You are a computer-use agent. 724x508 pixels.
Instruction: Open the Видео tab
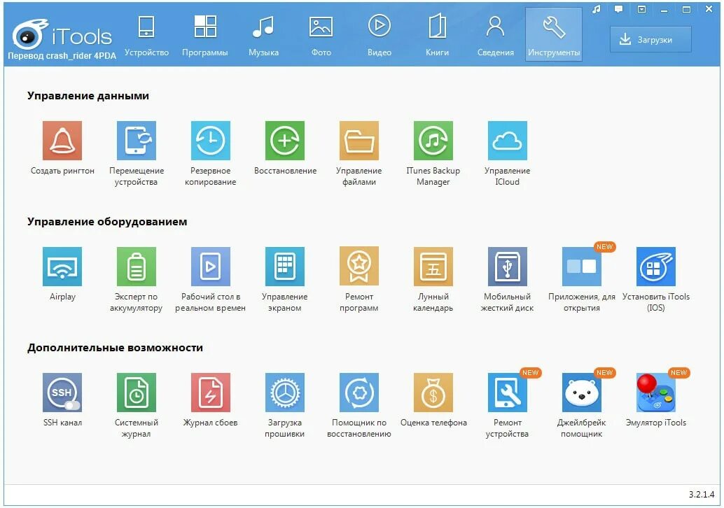(x=380, y=35)
